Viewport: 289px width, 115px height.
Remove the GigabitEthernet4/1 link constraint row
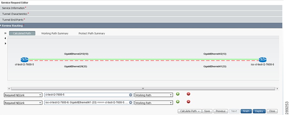188,102
